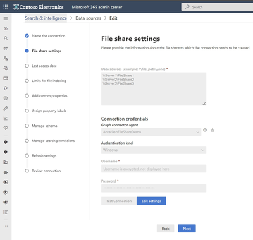Open Roles icon with person and lock
The image size is (253, 240).
tap(6, 58)
